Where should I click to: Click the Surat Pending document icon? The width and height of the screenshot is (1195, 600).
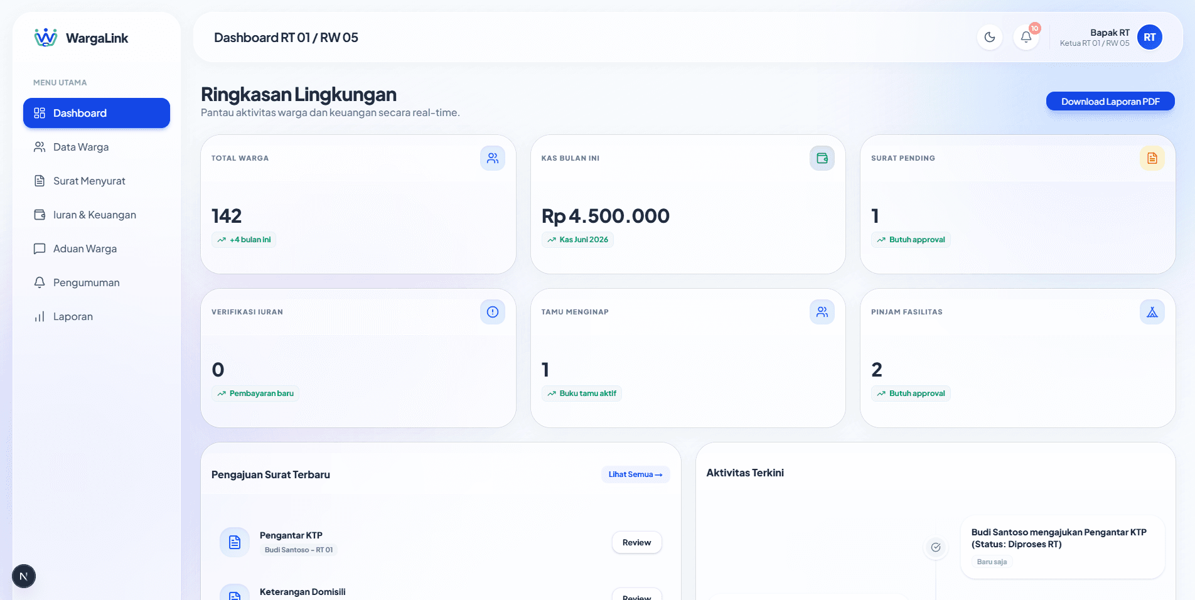coord(1152,158)
